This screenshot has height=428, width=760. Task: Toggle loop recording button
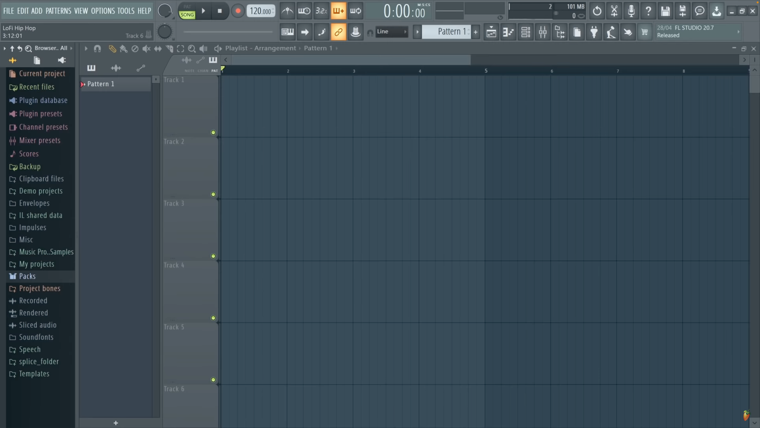click(x=355, y=11)
